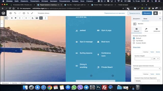Redo the undone change

tap(20, 13)
